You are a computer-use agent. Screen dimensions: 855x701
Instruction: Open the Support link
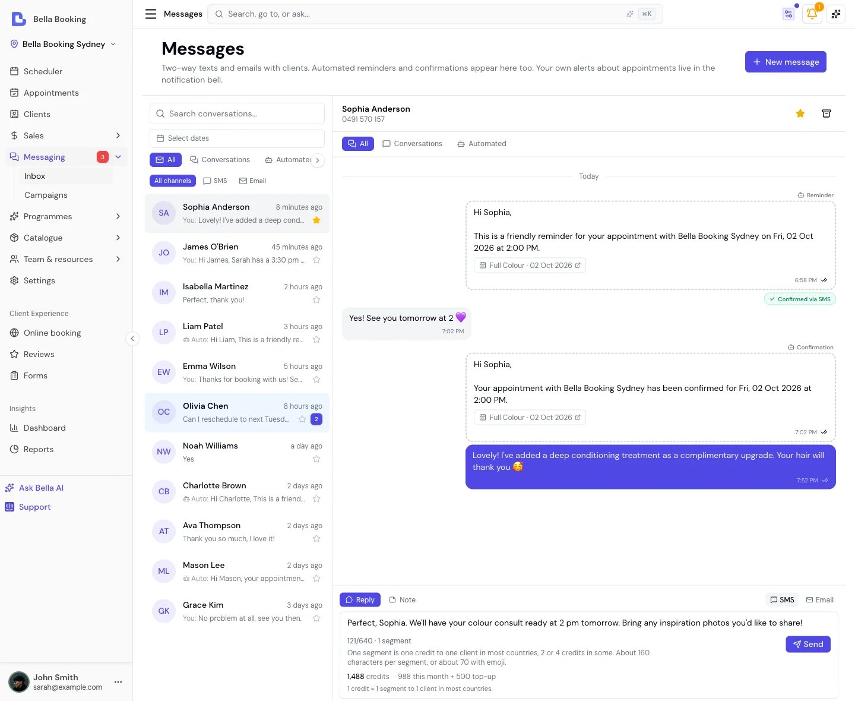(x=28, y=507)
